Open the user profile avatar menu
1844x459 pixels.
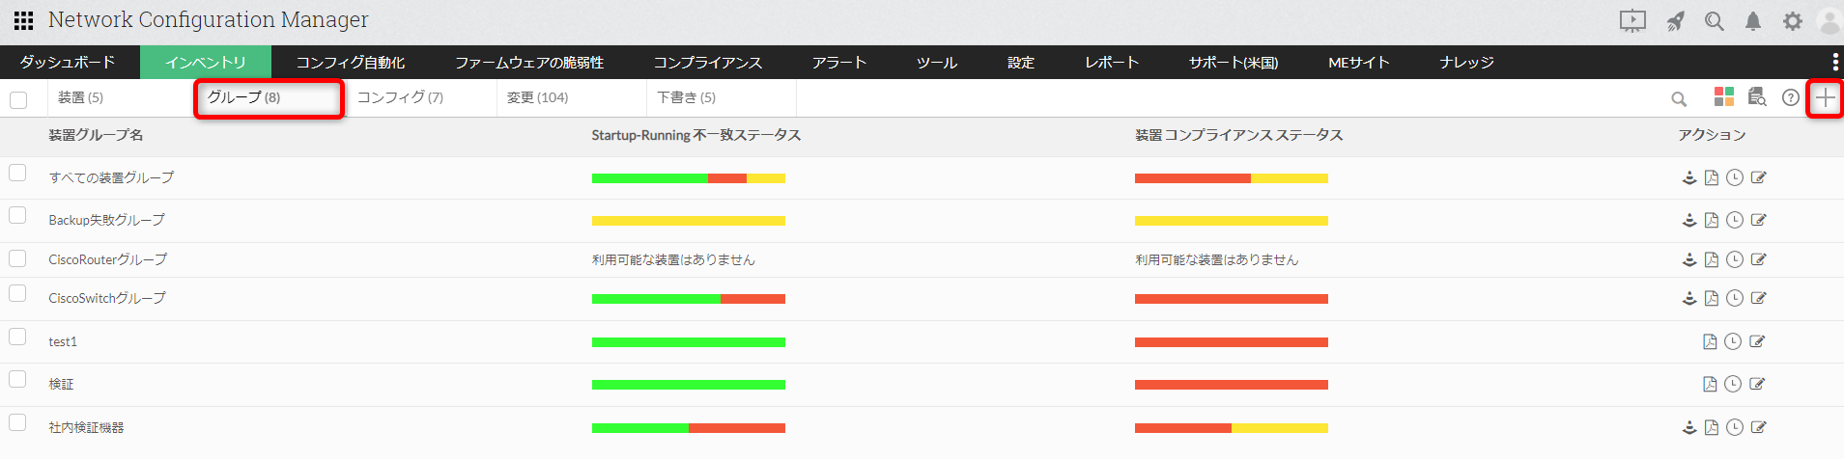[1830, 20]
